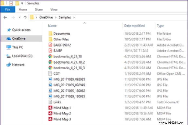Click the Network icon in sidebar
This screenshot has height=125, width=188.
[x=9, y=65]
